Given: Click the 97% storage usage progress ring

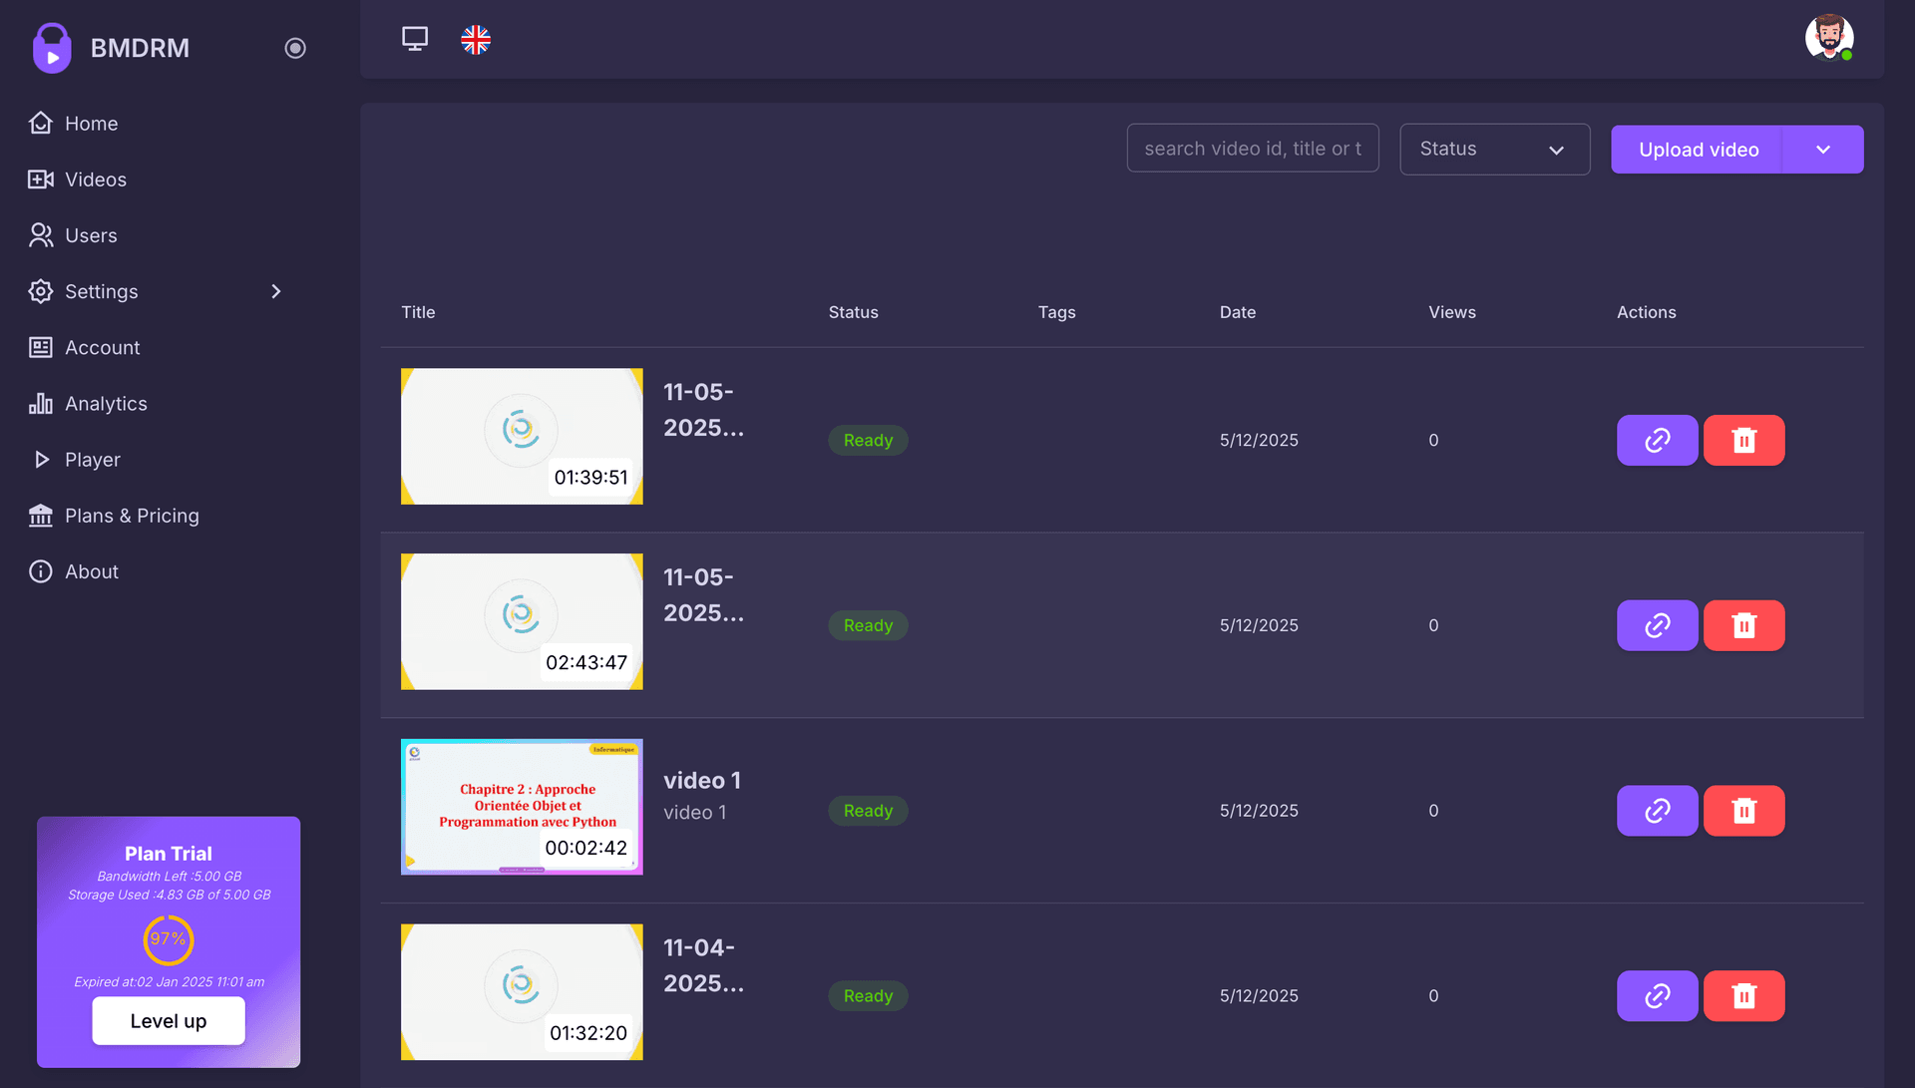Looking at the screenshot, I should 169,939.
